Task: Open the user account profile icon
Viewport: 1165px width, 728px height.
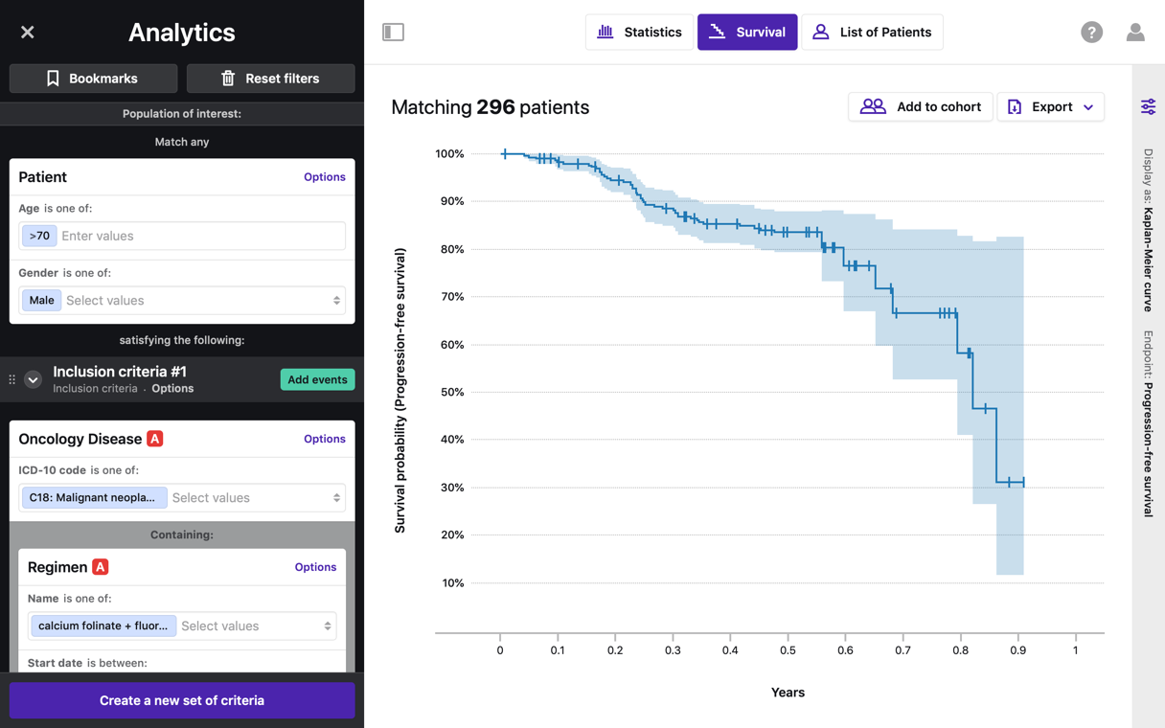Action: pyautogui.click(x=1135, y=33)
